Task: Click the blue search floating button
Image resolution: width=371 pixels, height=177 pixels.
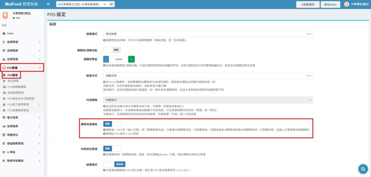Action: 363,169
